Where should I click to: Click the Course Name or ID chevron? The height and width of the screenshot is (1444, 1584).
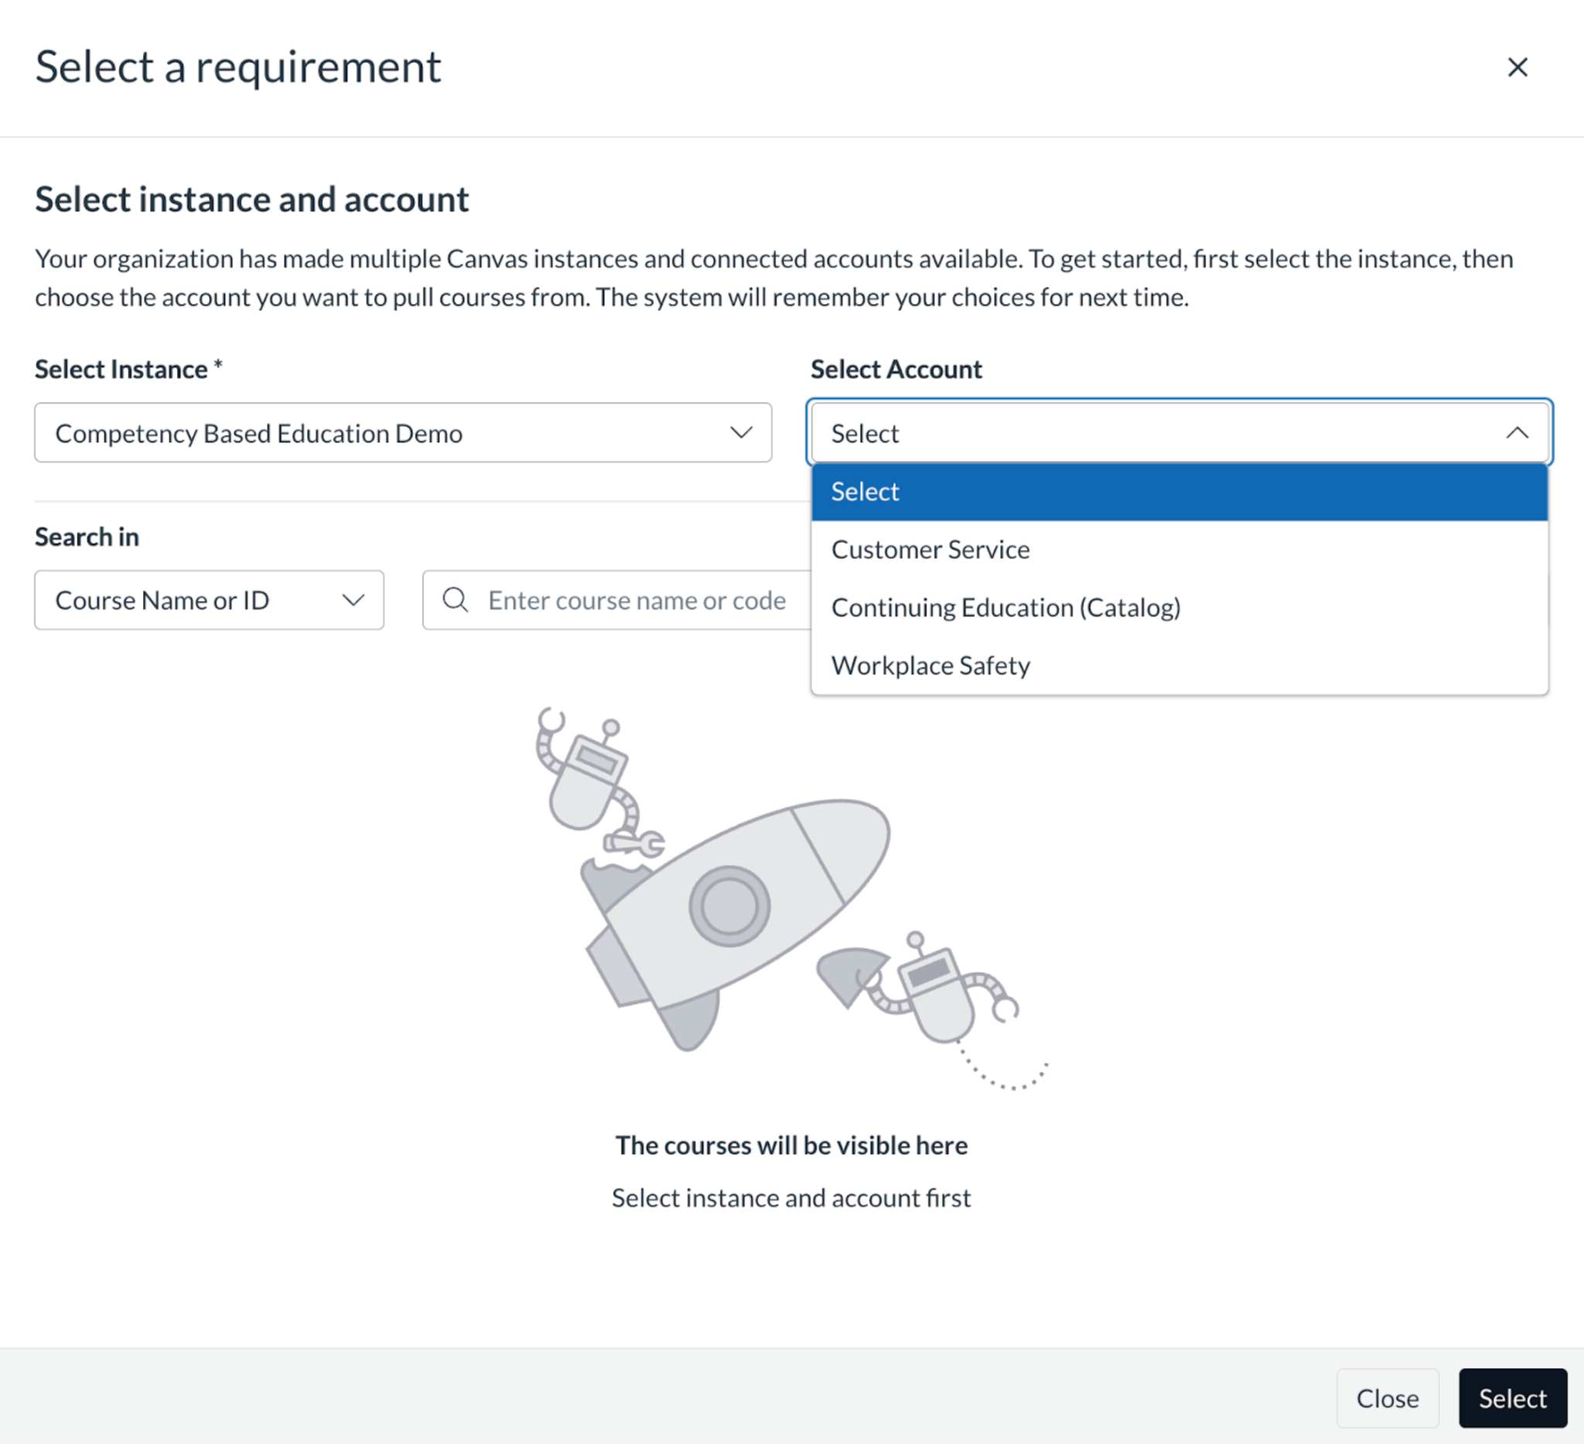(x=353, y=600)
